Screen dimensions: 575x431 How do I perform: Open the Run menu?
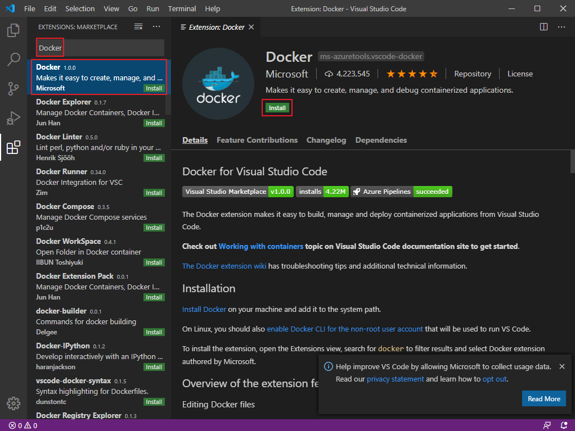(x=152, y=8)
